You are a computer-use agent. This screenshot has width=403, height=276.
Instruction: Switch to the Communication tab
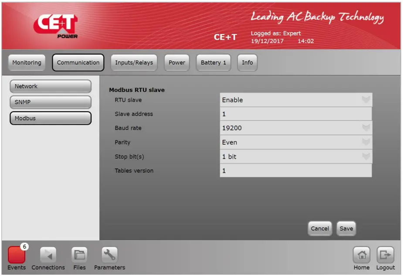pos(78,62)
